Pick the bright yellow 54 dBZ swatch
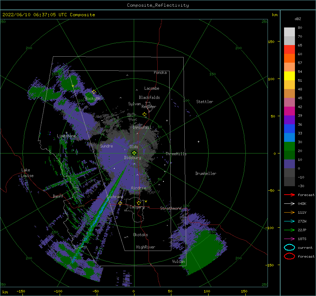 pyautogui.click(x=289, y=76)
